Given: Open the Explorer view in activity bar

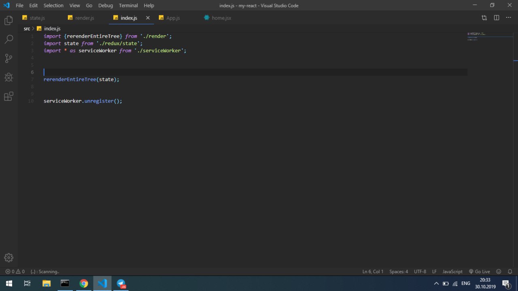Looking at the screenshot, I should [x=8, y=20].
